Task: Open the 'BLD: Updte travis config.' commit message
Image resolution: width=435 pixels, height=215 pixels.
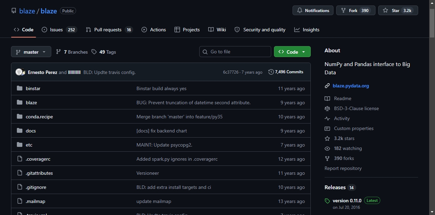Action: pyautogui.click(x=109, y=72)
